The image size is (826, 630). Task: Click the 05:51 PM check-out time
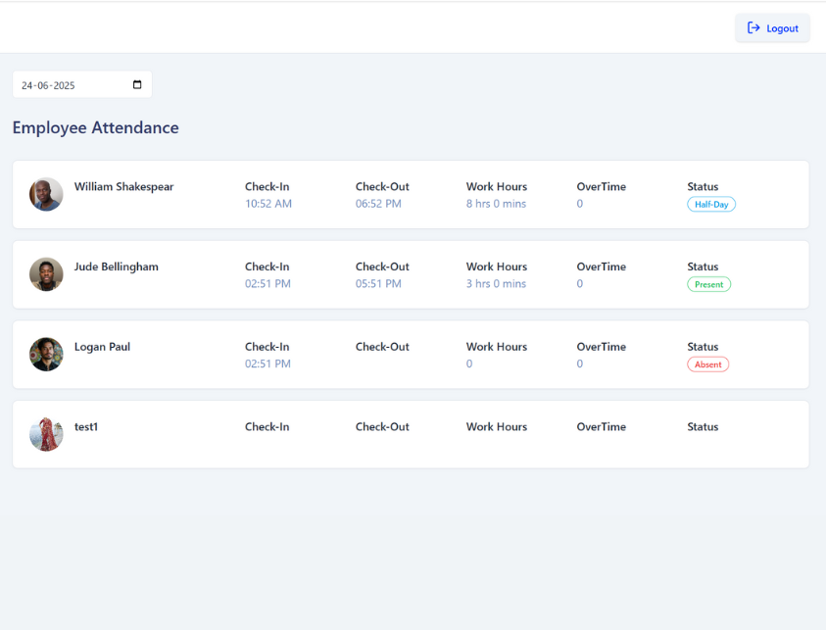[x=378, y=283]
